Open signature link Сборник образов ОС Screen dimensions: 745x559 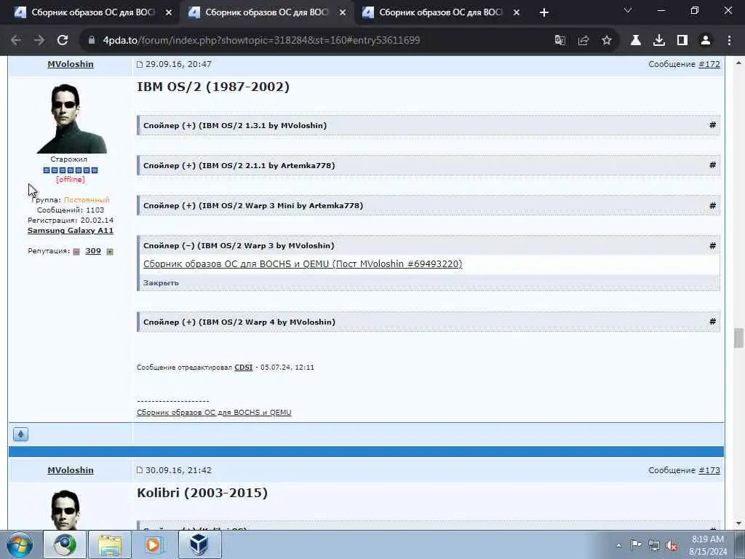(x=214, y=413)
